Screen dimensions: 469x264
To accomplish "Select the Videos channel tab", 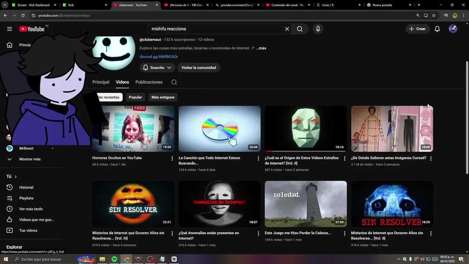I will pos(122,82).
